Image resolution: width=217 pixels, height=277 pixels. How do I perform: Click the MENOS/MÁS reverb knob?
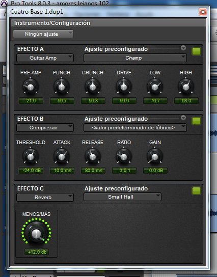point(36,233)
